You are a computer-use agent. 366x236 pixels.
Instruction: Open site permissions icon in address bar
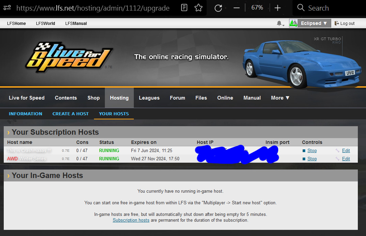click(7, 8)
